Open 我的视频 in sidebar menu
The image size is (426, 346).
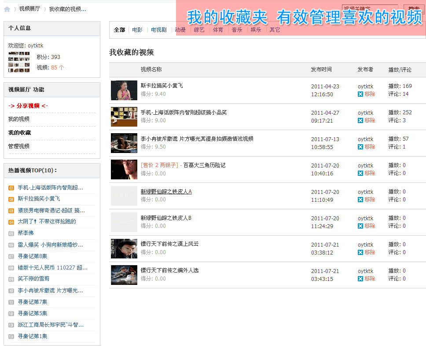pyautogui.click(x=19, y=119)
